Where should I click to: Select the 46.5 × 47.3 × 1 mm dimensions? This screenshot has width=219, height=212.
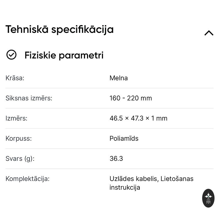click(138, 118)
